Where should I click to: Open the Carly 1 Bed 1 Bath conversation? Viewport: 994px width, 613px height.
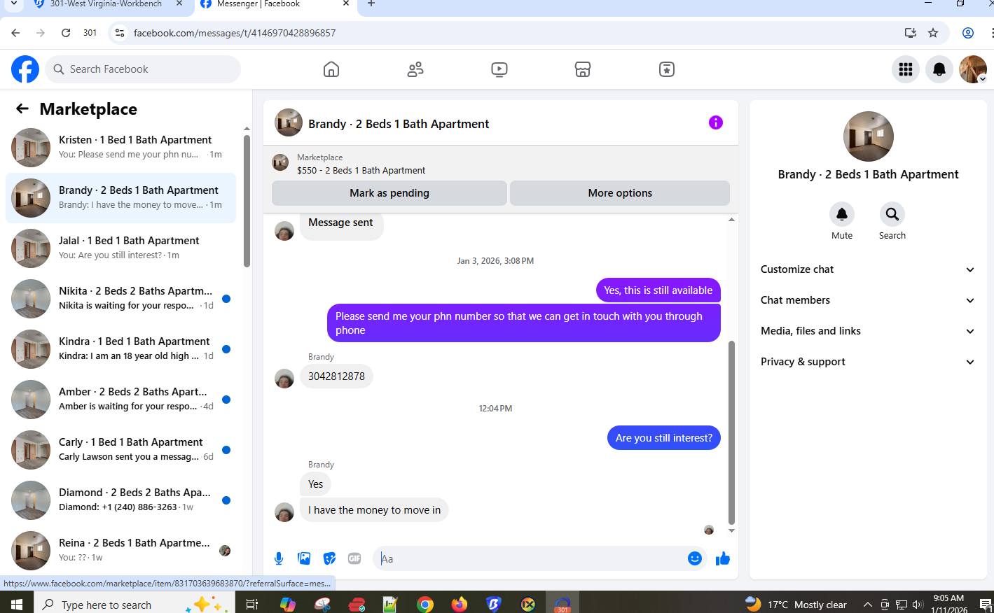tap(120, 450)
